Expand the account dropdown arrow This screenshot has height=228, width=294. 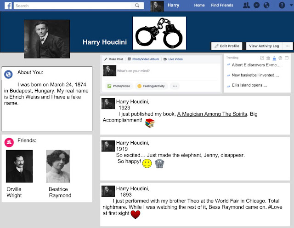tap(291, 5)
